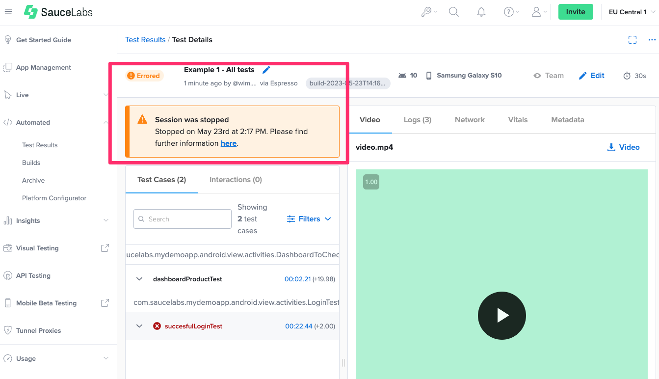Open Builds in sidebar
Image resolution: width=659 pixels, height=379 pixels.
pyautogui.click(x=31, y=162)
